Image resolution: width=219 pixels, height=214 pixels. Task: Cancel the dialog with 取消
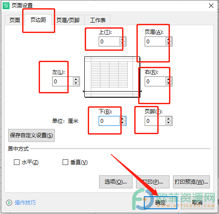197,203
